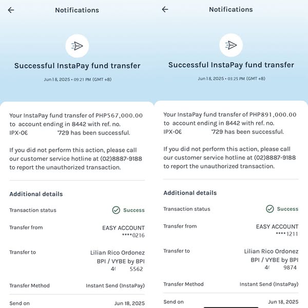Tap Additional details heading in left panel
Screen dimensions: 308x308
(x=36, y=194)
